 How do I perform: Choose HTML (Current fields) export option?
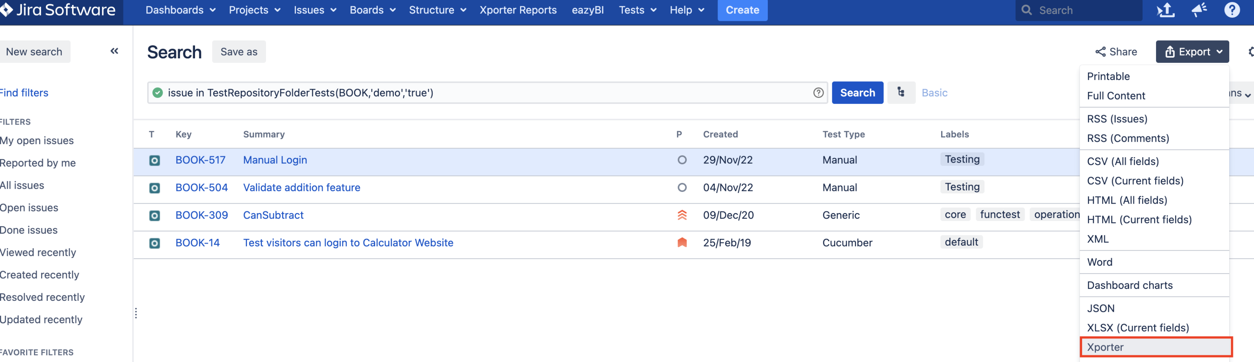1154,220
